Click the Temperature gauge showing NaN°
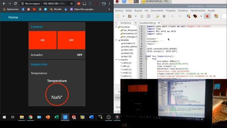The height and width of the screenshot is (128, 227). point(57,94)
